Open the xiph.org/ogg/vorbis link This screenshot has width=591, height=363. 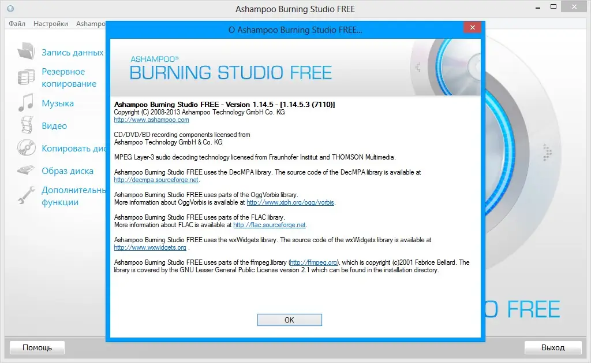pyautogui.click(x=290, y=202)
